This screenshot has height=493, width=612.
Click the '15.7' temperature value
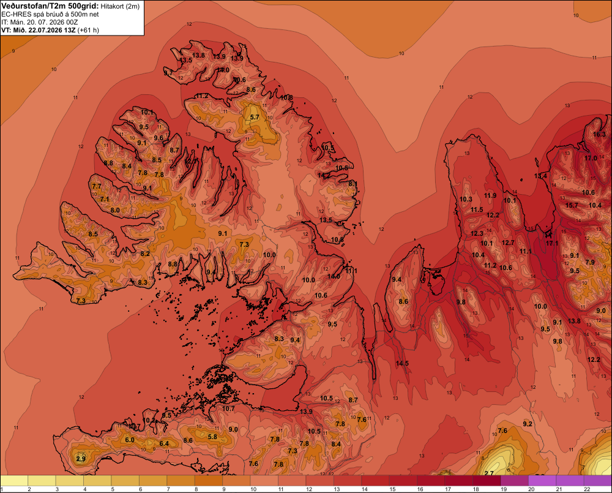pos(572,206)
